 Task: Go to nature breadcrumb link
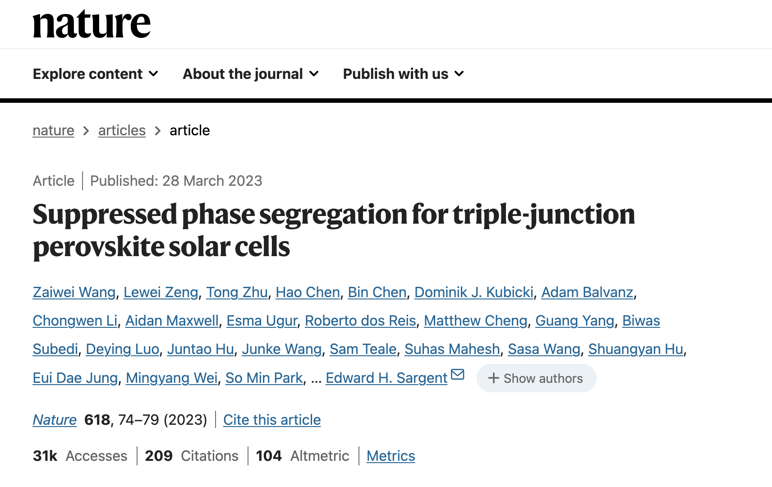point(53,130)
